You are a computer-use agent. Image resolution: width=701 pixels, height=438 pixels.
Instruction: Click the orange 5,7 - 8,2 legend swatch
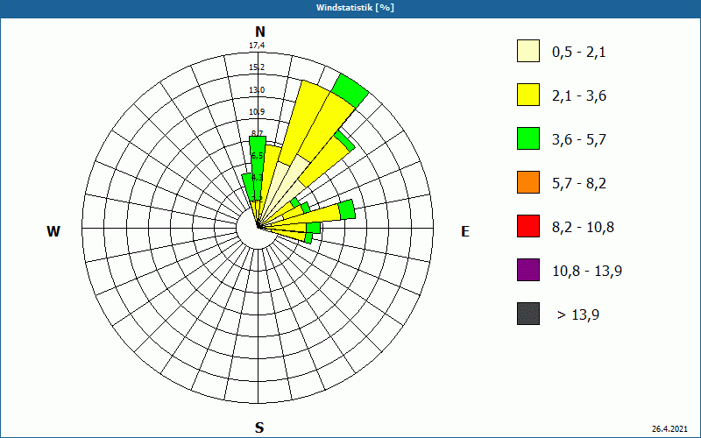(528, 182)
